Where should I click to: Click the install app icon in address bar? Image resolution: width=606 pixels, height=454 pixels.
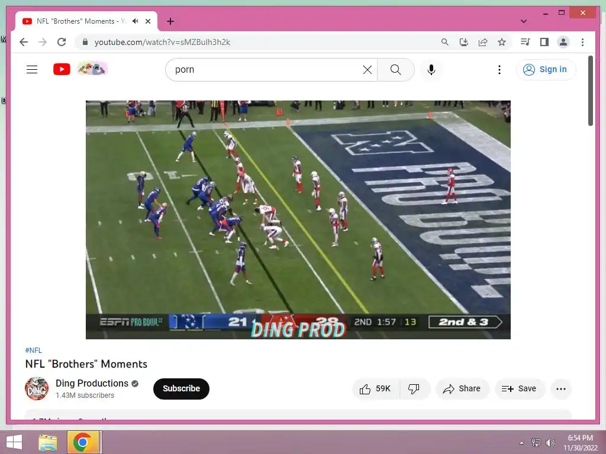tap(464, 42)
